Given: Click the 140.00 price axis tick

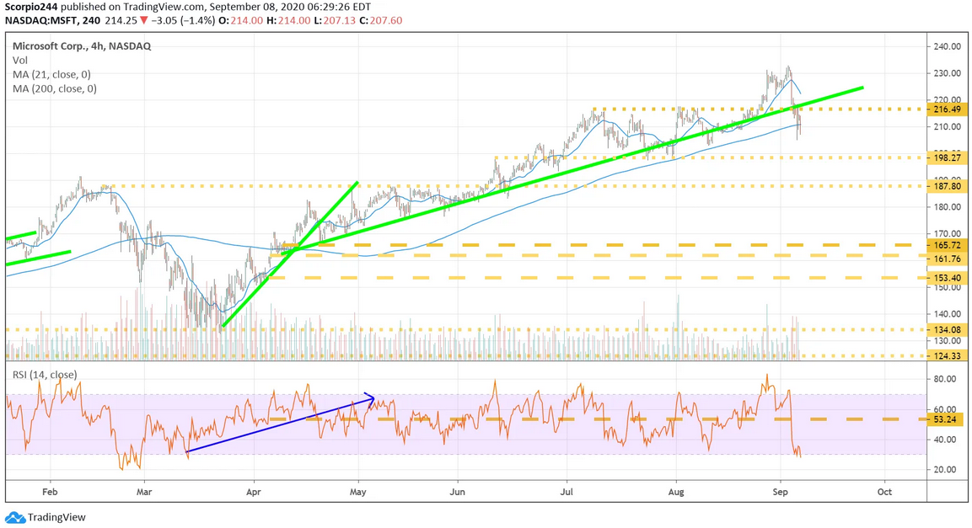Looking at the screenshot, I should [948, 314].
